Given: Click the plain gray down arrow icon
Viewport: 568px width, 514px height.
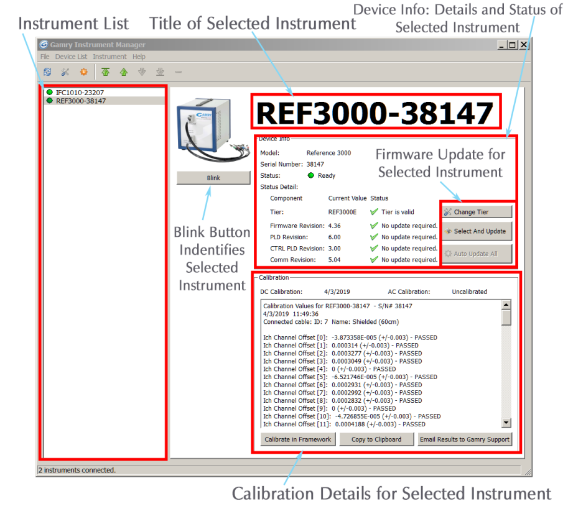Looking at the screenshot, I should [142, 72].
